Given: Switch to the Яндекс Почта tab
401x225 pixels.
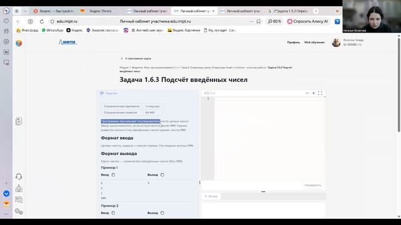Looking at the screenshot, I should tap(97, 11).
